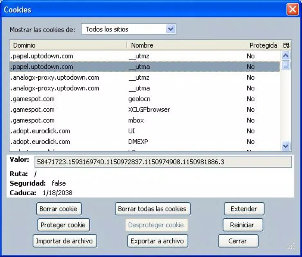Click the Seguridad value 'false'
This screenshot has height=257, width=302.
pos(59,183)
